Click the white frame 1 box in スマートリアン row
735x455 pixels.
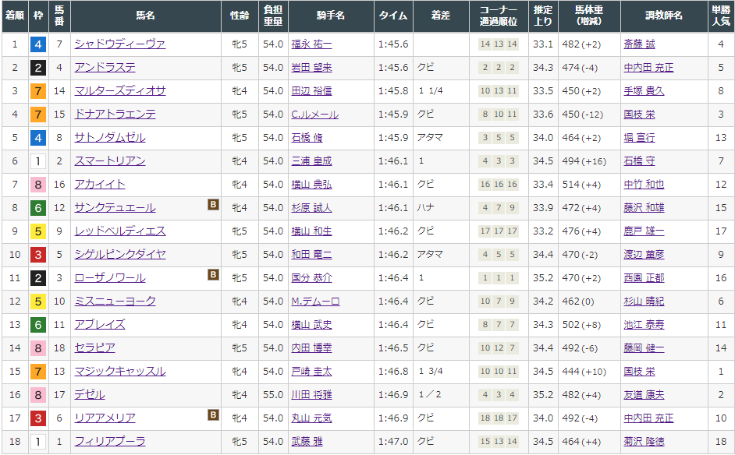click(x=38, y=161)
